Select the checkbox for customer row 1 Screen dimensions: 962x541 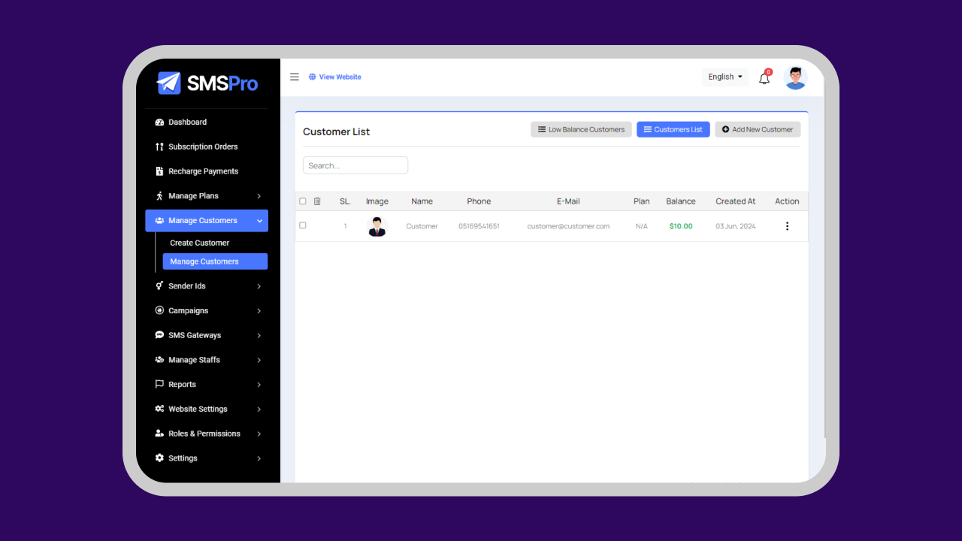click(x=303, y=225)
